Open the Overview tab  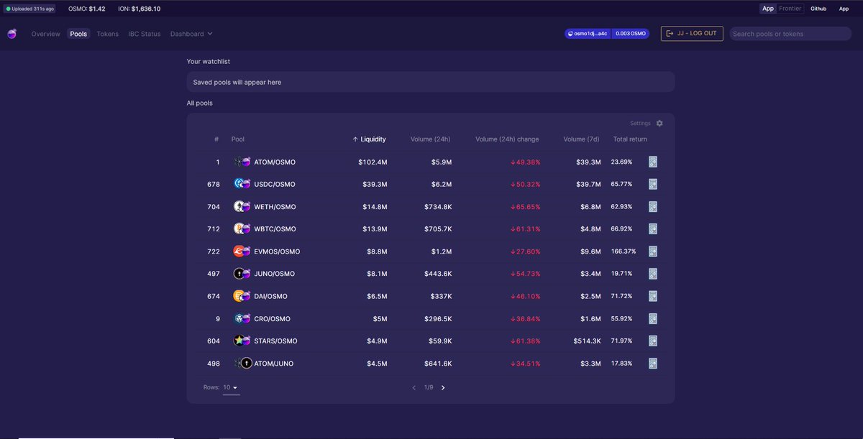coord(45,34)
